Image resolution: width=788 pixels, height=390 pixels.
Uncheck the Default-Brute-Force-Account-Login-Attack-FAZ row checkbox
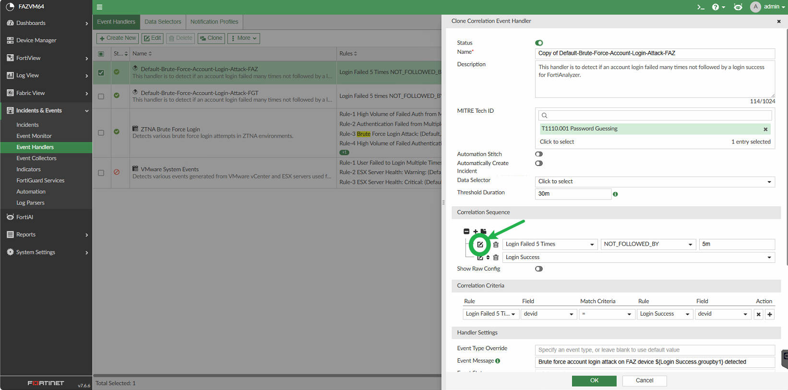(101, 73)
